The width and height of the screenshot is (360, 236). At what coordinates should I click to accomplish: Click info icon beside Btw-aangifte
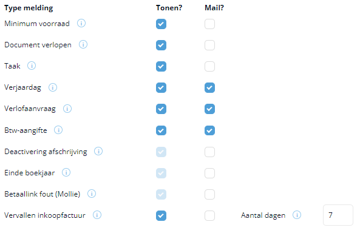pyautogui.click(x=58, y=130)
